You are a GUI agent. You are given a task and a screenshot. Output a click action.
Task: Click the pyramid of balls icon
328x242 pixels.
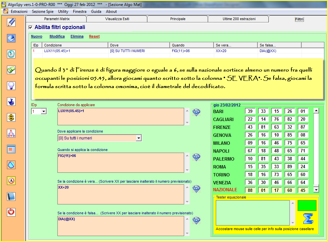[x=11, y=133]
